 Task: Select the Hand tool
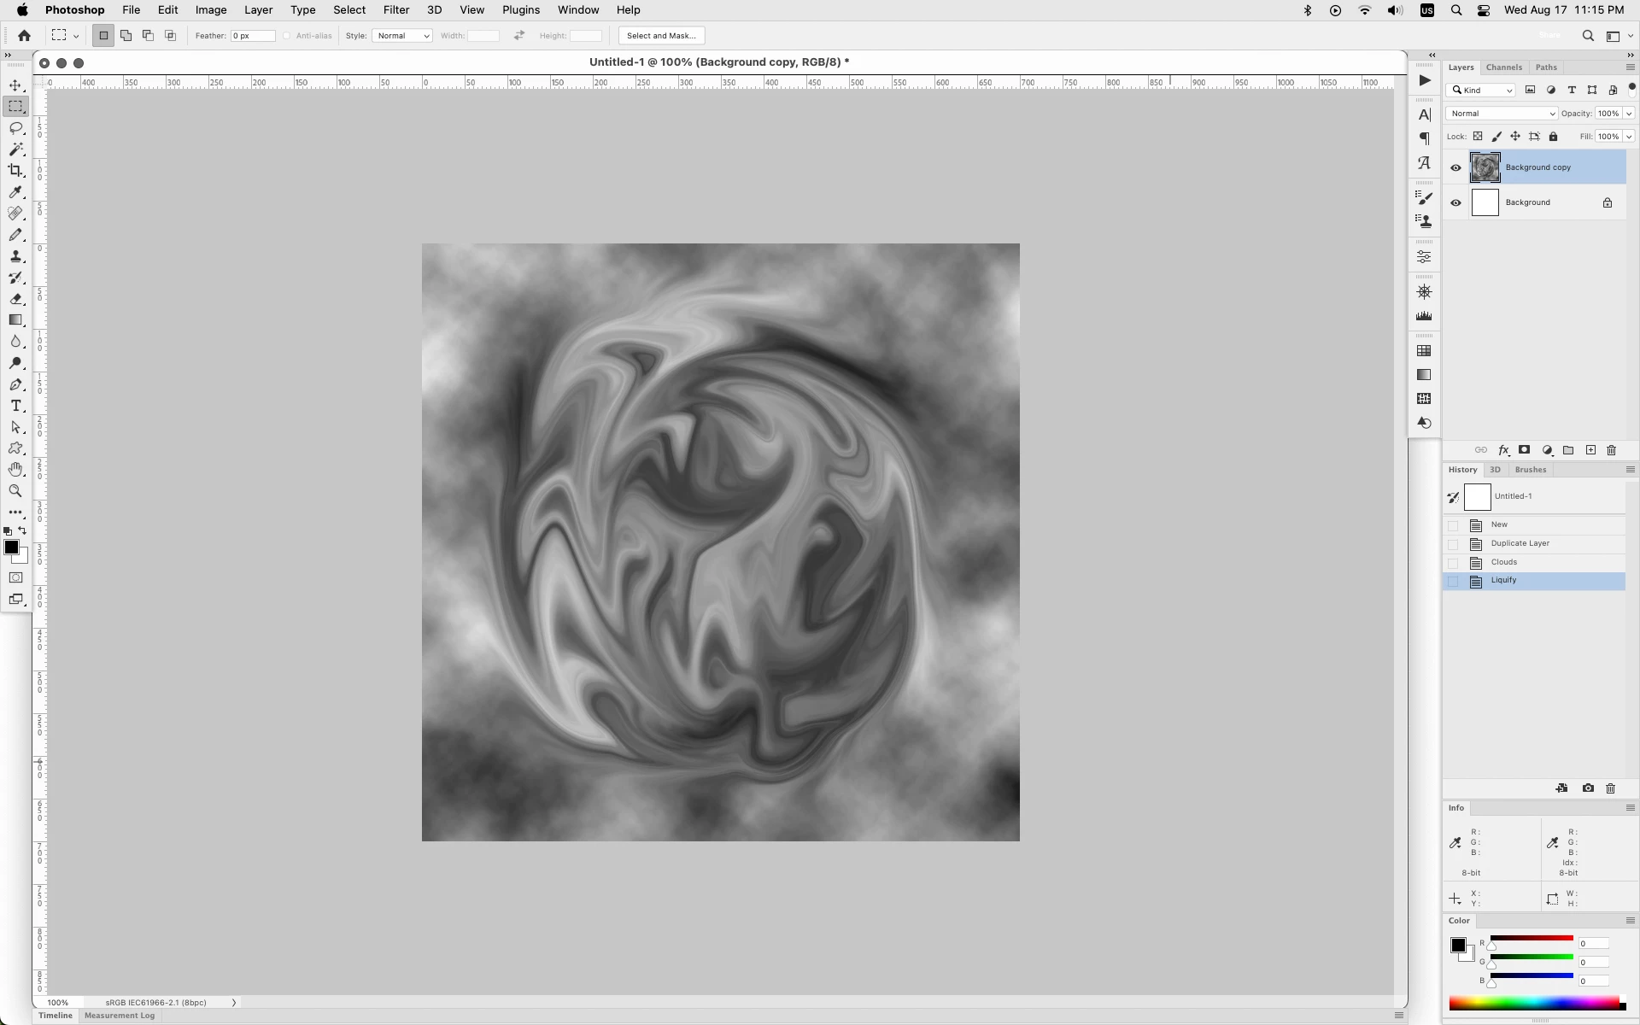15,470
